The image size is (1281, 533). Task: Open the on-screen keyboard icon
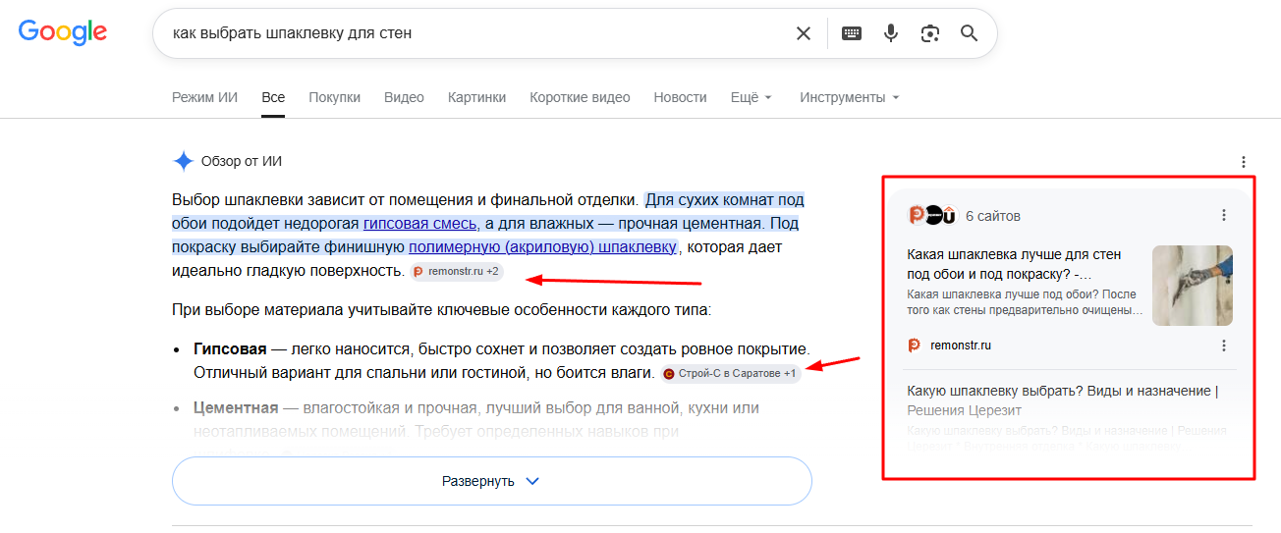pyautogui.click(x=852, y=33)
